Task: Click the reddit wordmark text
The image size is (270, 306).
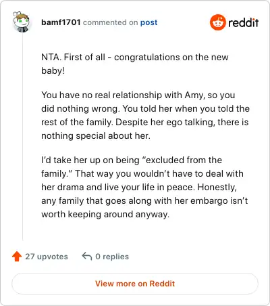Action: point(243,22)
